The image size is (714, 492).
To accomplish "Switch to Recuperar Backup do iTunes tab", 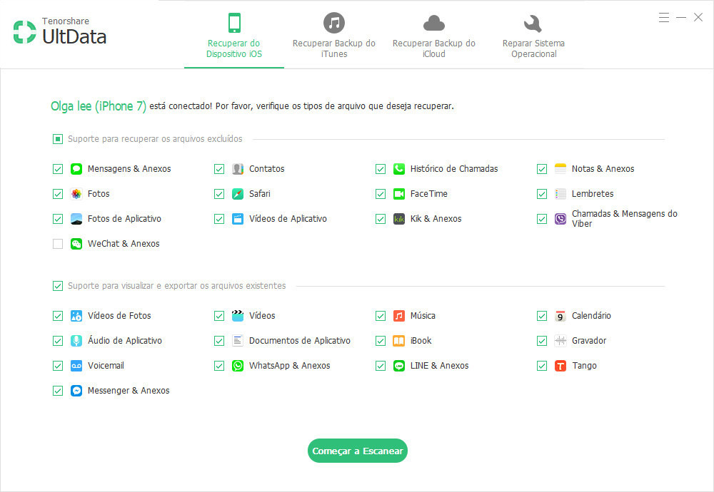I will click(x=333, y=36).
